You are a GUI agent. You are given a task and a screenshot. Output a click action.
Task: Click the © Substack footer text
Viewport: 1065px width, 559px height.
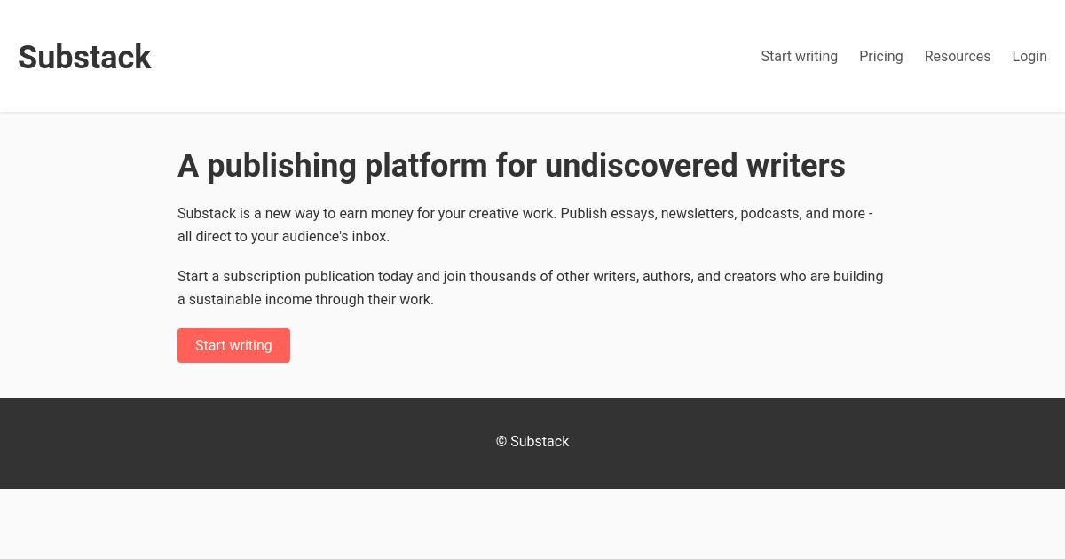pyautogui.click(x=532, y=441)
